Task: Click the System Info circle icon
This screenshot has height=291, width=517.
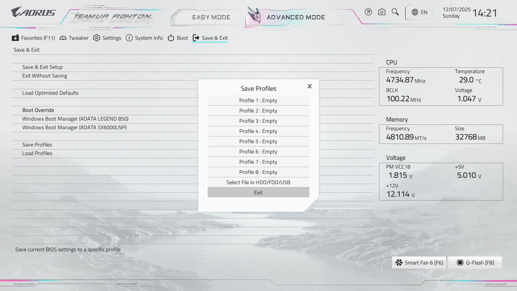Action: coord(129,38)
